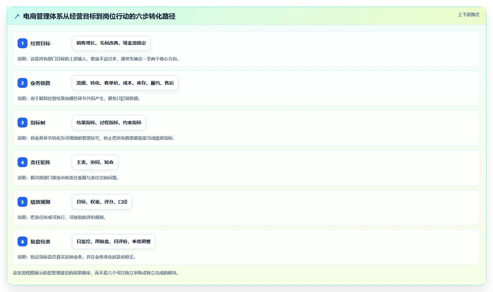Click the 目标、权重、评分、口径 chip
The width and height of the screenshot is (493, 292).
pyautogui.click(x=102, y=202)
